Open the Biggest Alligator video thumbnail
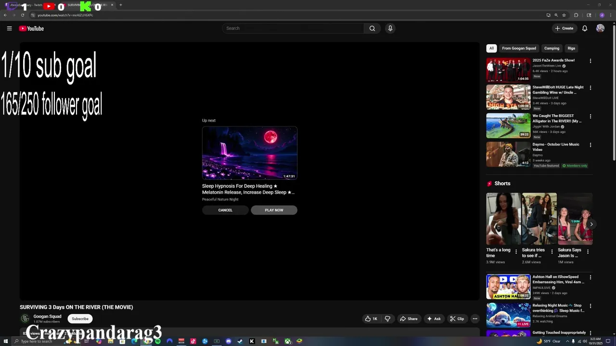This screenshot has width=616, height=346. (x=508, y=125)
